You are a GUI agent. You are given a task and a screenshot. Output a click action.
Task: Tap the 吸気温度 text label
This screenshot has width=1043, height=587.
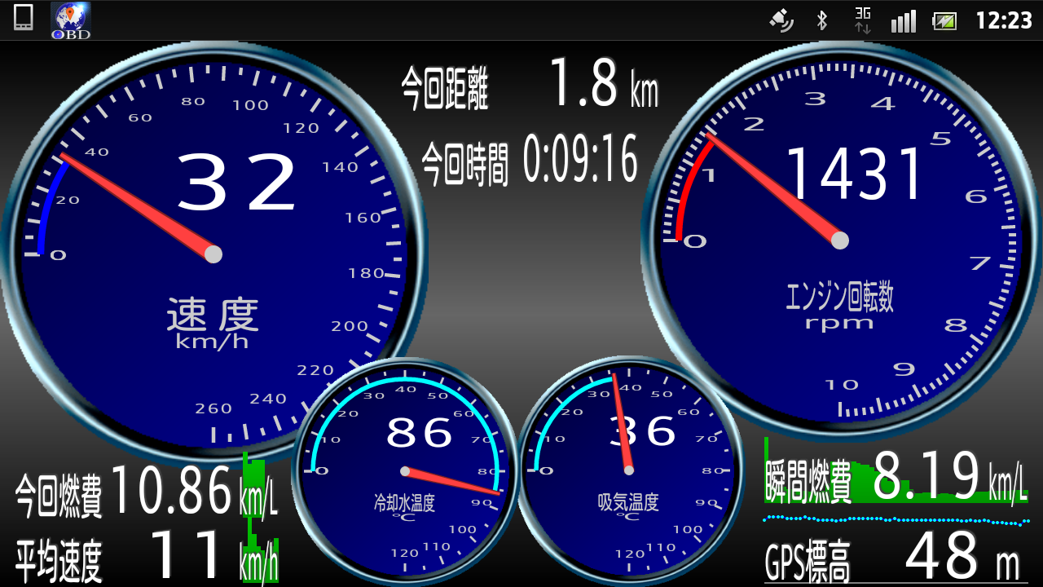click(x=628, y=502)
